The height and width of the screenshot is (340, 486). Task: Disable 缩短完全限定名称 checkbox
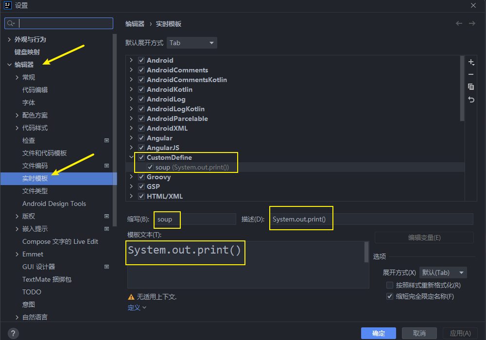click(389, 296)
